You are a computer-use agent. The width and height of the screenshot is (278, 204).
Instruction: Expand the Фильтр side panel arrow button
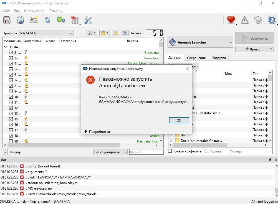[5, 152]
